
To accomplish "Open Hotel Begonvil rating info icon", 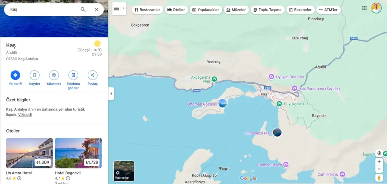I will tap(68, 178).
